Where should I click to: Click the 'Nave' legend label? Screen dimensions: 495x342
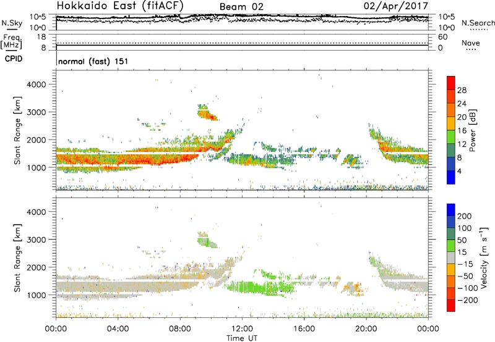471,43
